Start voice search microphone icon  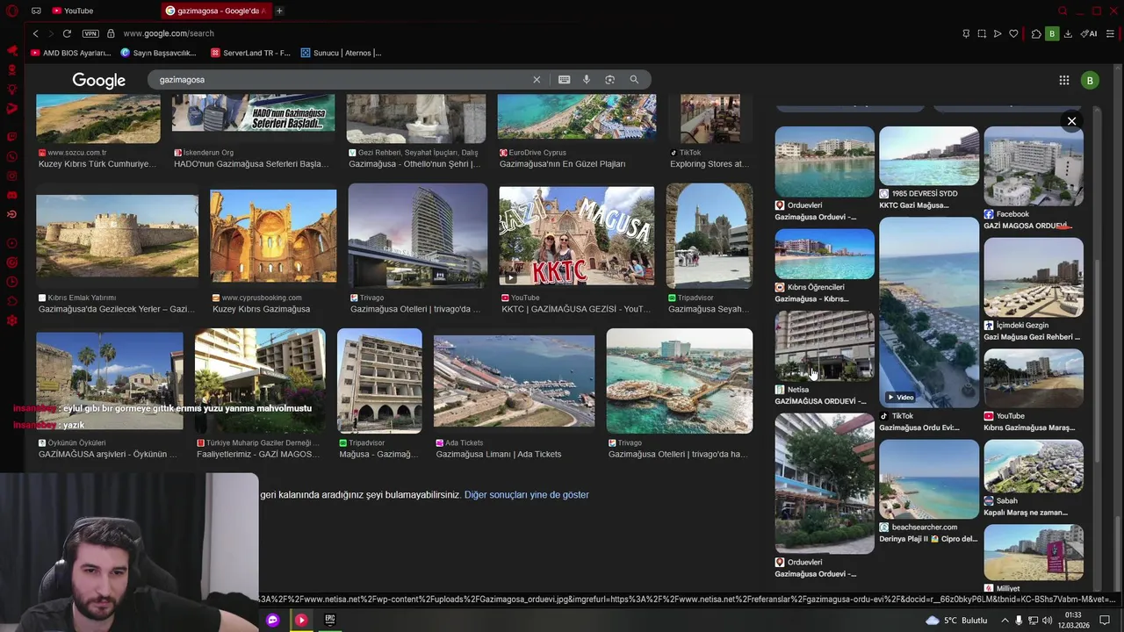[587, 79]
